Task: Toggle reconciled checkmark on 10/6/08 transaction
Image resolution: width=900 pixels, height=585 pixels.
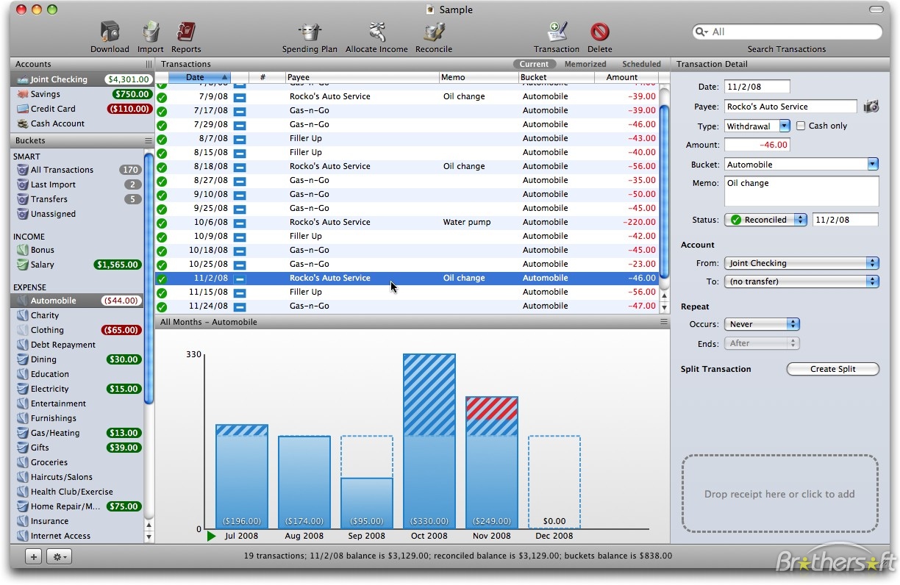Action: point(162,223)
